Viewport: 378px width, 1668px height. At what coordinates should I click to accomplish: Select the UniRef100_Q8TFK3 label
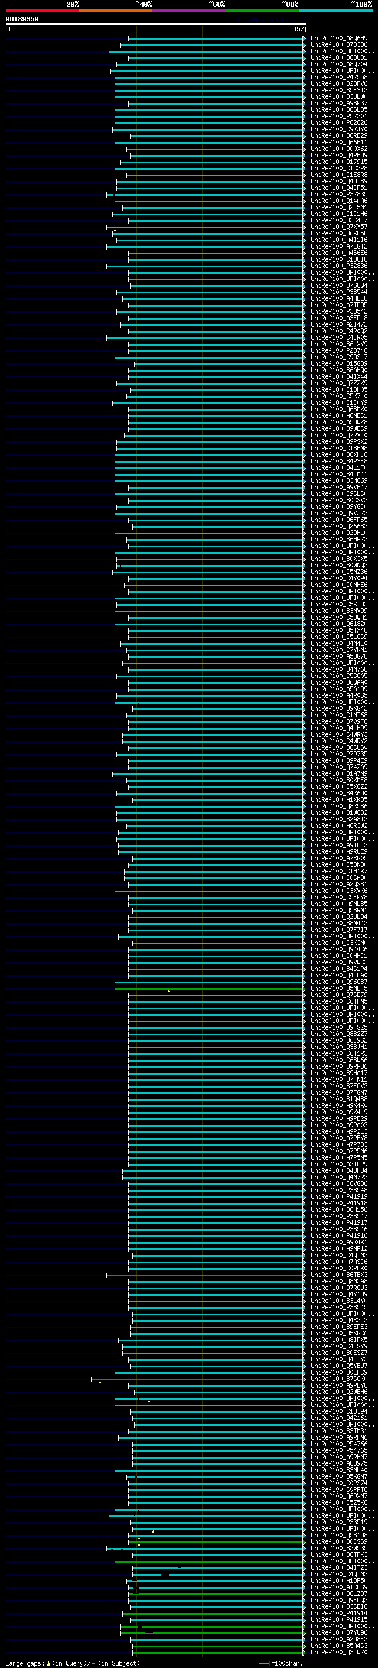[338, 1554]
